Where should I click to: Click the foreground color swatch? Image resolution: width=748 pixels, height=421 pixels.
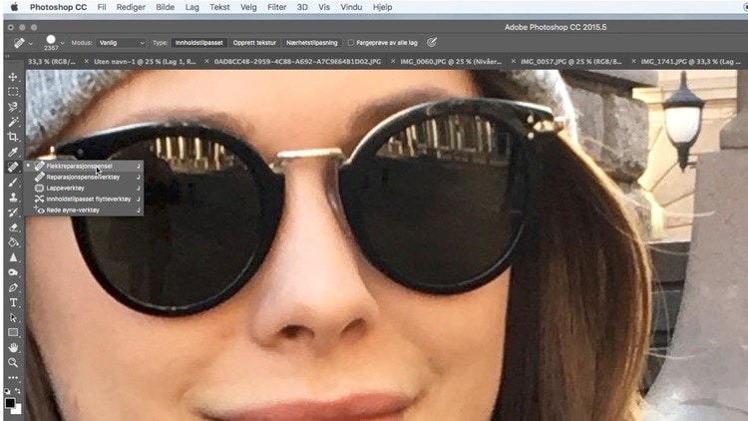[9, 403]
